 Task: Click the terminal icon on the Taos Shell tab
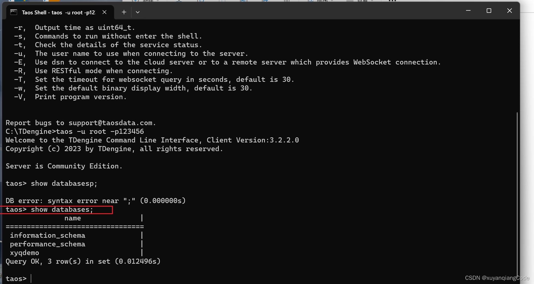[x=14, y=12]
